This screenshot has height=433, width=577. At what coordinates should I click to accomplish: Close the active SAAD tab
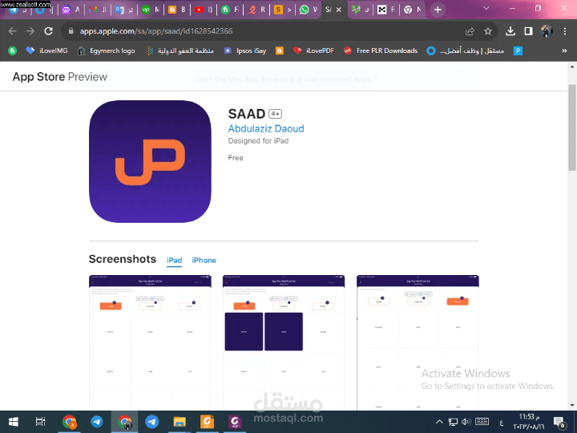pos(339,10)
